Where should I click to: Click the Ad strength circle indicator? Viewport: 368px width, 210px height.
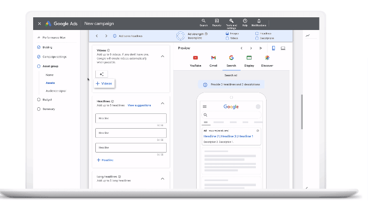coord(180,36)
